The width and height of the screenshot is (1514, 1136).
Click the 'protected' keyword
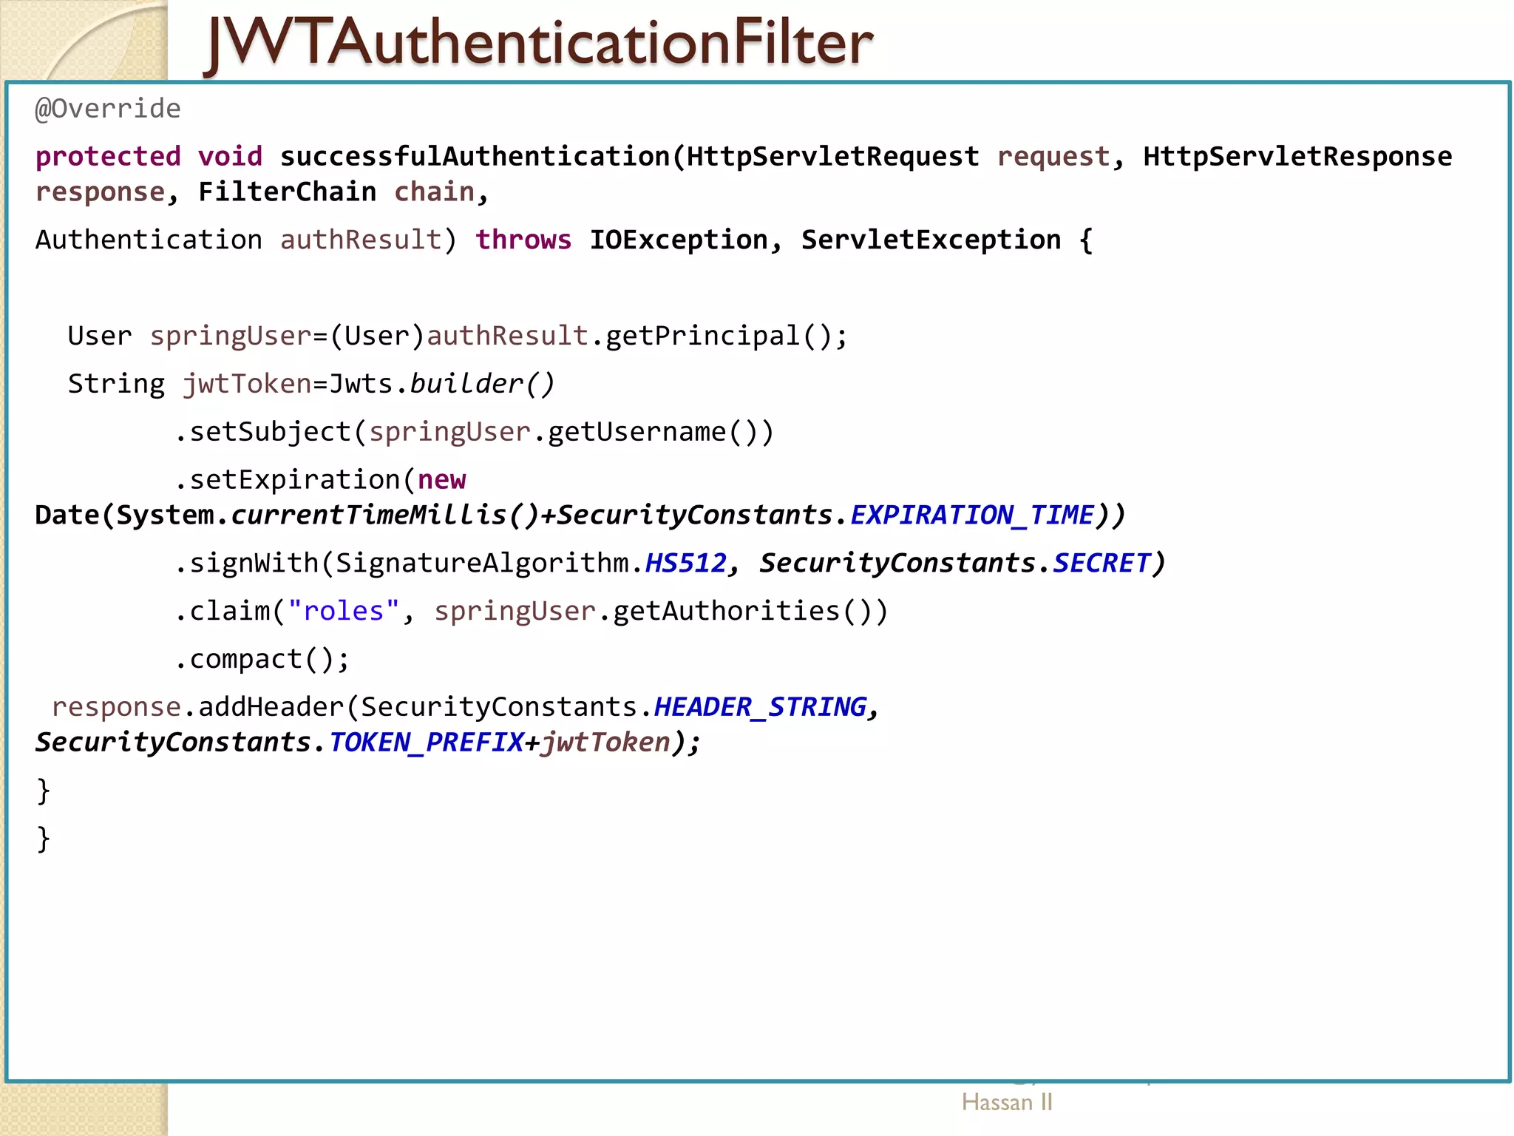pos(108,158)
